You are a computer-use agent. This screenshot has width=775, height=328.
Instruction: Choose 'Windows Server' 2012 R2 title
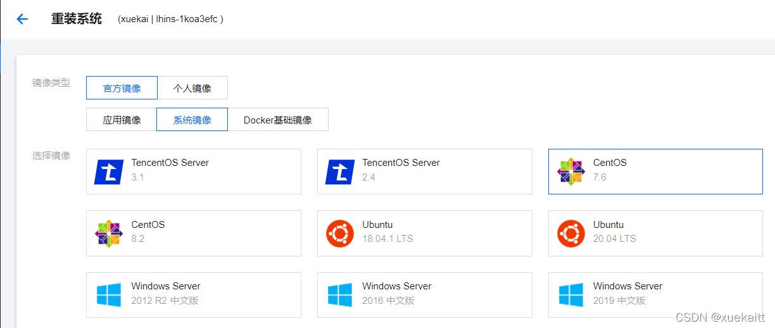(x=166, y=286)
